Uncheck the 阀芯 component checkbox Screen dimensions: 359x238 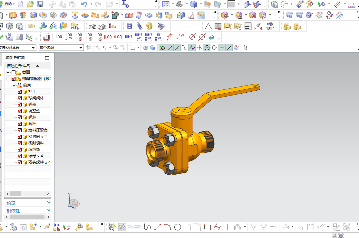coord(20,117)
